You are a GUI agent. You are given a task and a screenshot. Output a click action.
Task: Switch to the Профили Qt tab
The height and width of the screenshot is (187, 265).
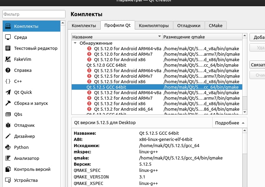[x=118, y=25]
